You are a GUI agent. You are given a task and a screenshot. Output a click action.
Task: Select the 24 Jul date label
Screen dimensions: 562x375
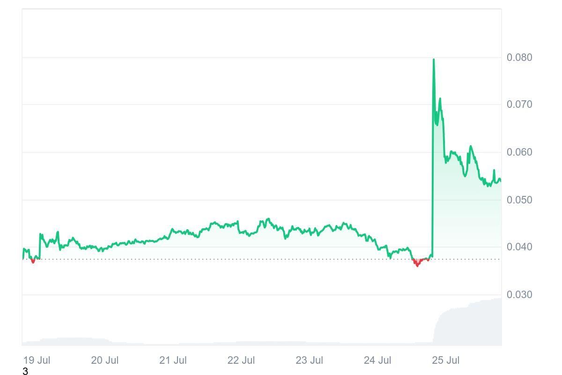pyautogui.click(x=377, y=360)
